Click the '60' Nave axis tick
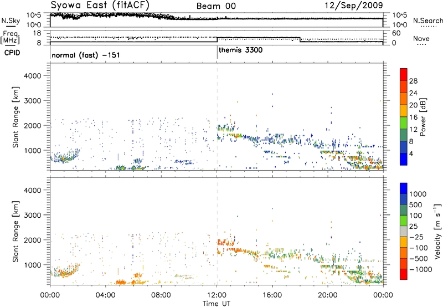 pos(396,33)
